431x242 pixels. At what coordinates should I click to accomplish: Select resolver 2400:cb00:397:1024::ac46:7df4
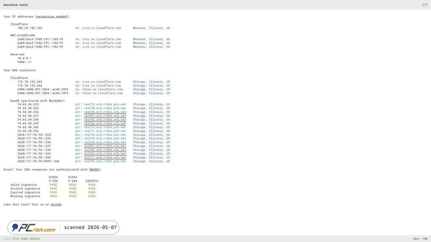tap(43, 93)
